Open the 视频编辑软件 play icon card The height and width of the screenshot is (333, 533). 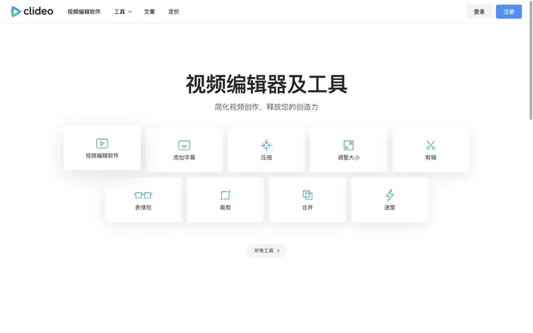(102, 144)
